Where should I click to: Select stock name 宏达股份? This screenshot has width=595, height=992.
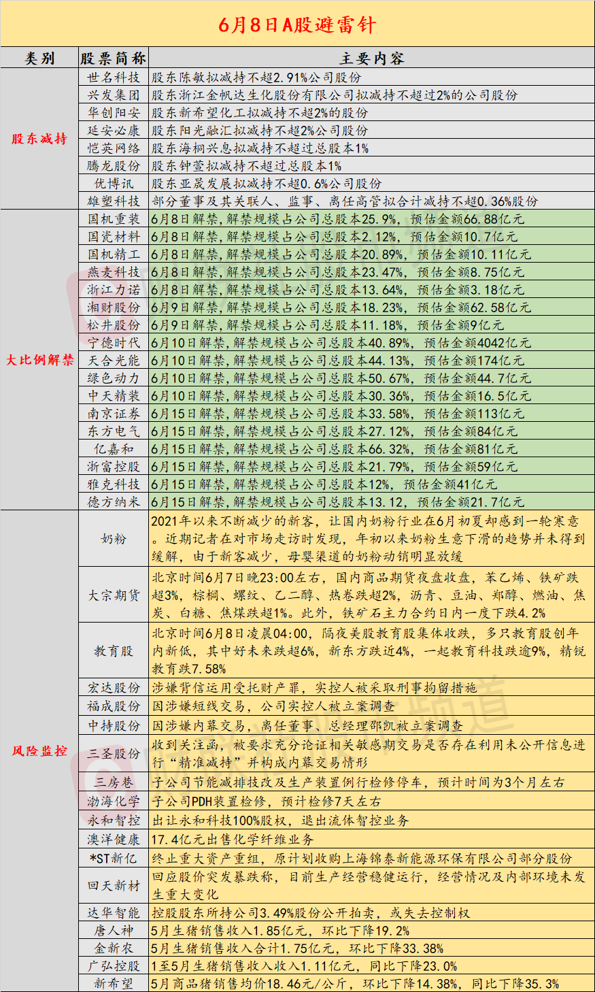click(x=114, y=688)
